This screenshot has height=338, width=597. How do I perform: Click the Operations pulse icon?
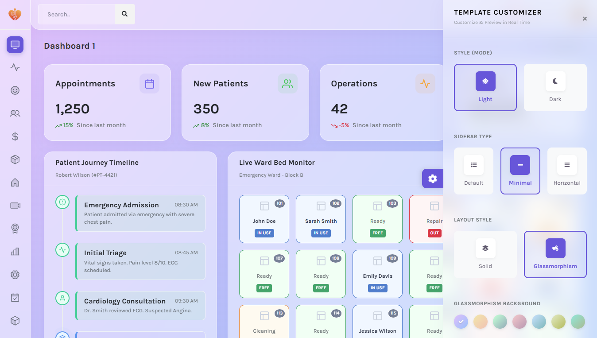425,84
